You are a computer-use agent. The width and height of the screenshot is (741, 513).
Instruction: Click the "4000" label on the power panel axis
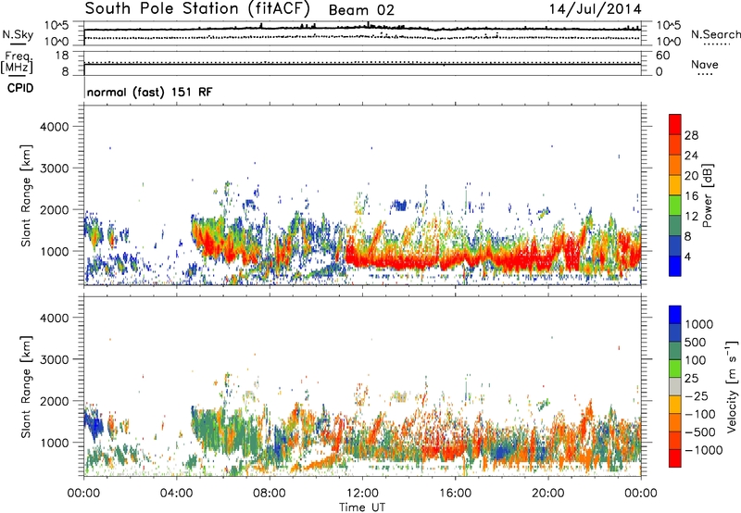pyautogui.click(x=54, y=127)
